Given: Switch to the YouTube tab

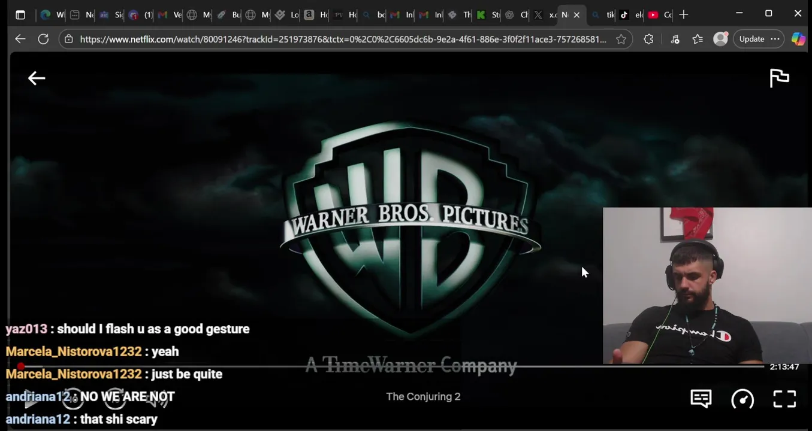Looking at the screenshot, I should pyautogui.click(x=660, y=15).
